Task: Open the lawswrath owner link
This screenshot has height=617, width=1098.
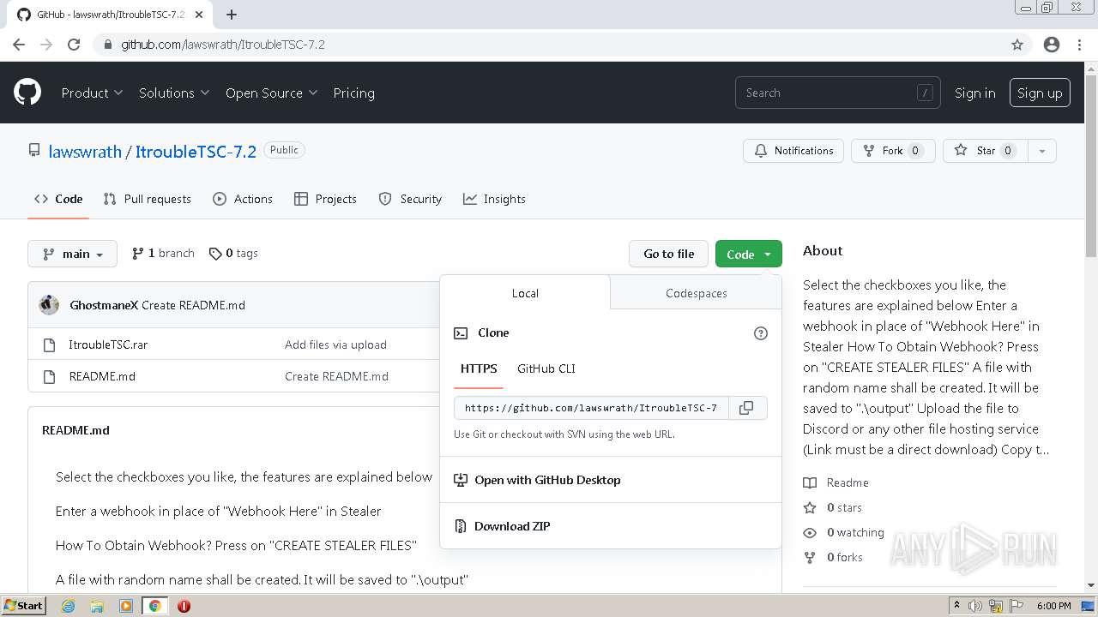Action: tap(85, 152)
